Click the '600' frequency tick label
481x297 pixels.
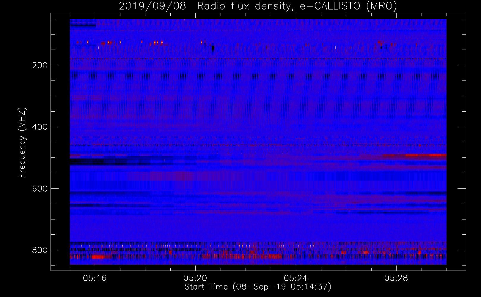[40, 189]
